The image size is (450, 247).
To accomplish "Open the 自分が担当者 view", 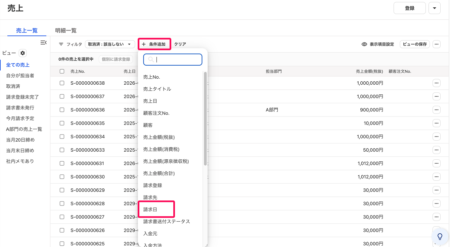I will [20, 76].
